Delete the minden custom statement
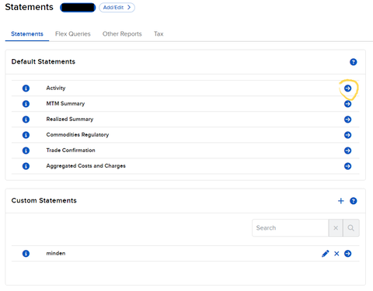Screen dimensions: 373x291 (336, 254)
